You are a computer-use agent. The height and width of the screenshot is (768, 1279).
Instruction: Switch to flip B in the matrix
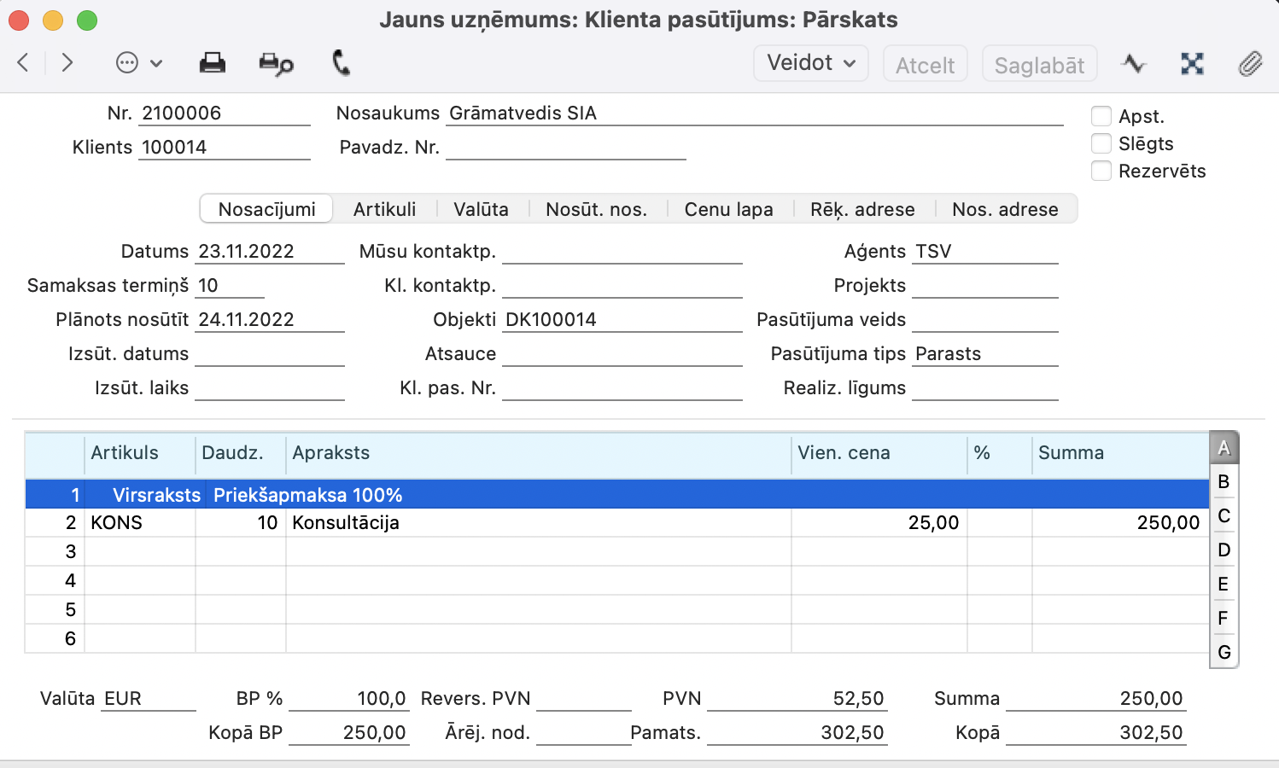(x=1224, y=482)
